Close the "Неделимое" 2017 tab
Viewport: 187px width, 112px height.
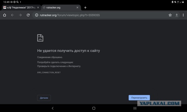click(38, 8)
